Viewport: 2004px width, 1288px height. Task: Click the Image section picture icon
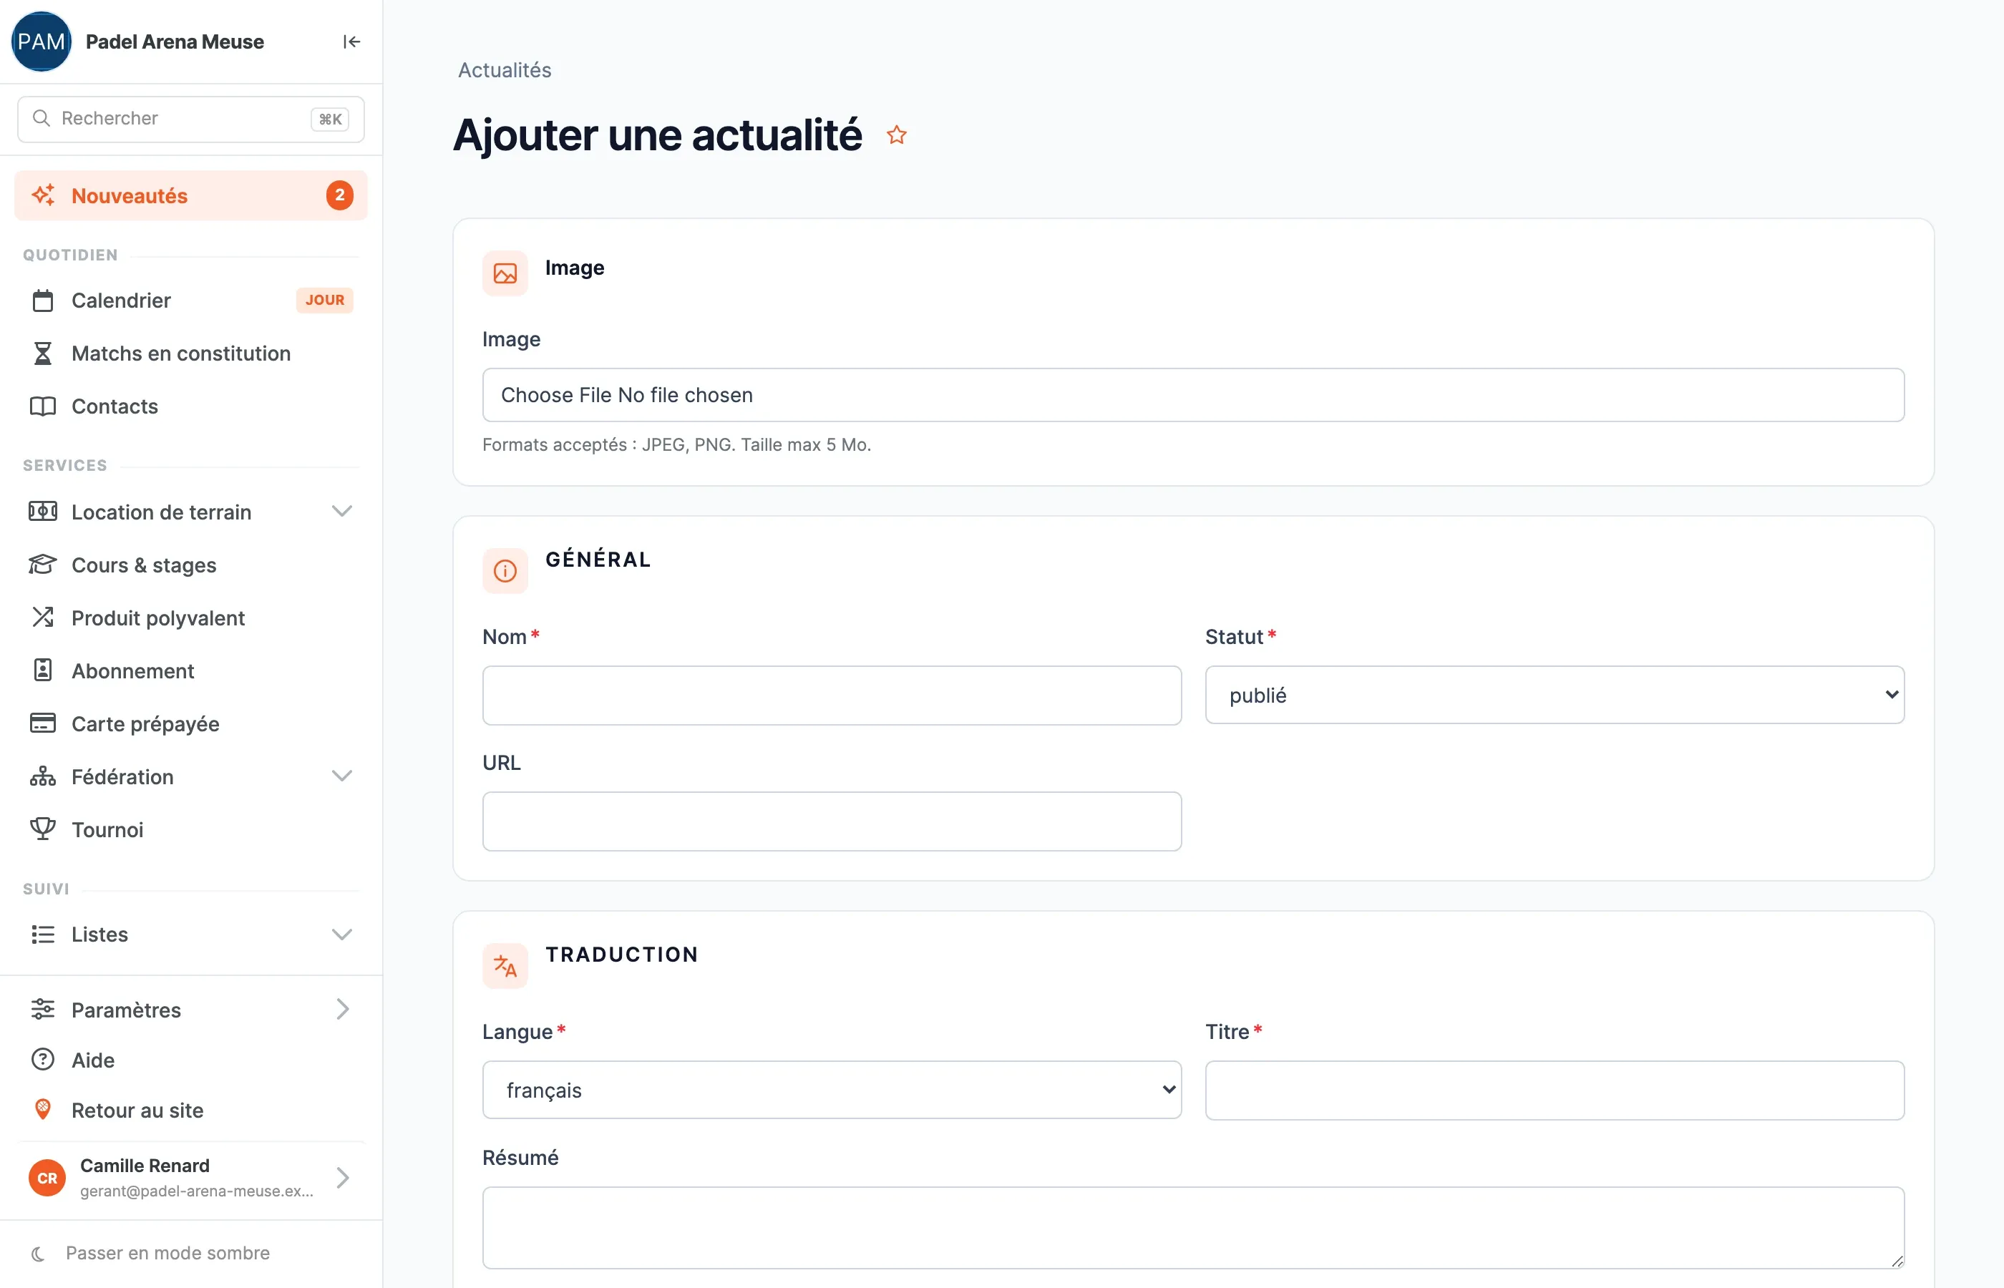coord(505,273)
